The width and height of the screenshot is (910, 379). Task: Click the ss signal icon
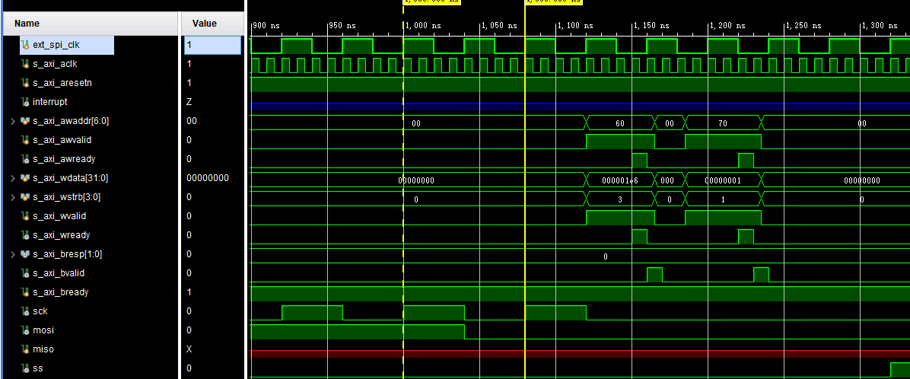[x=25, y=368]
